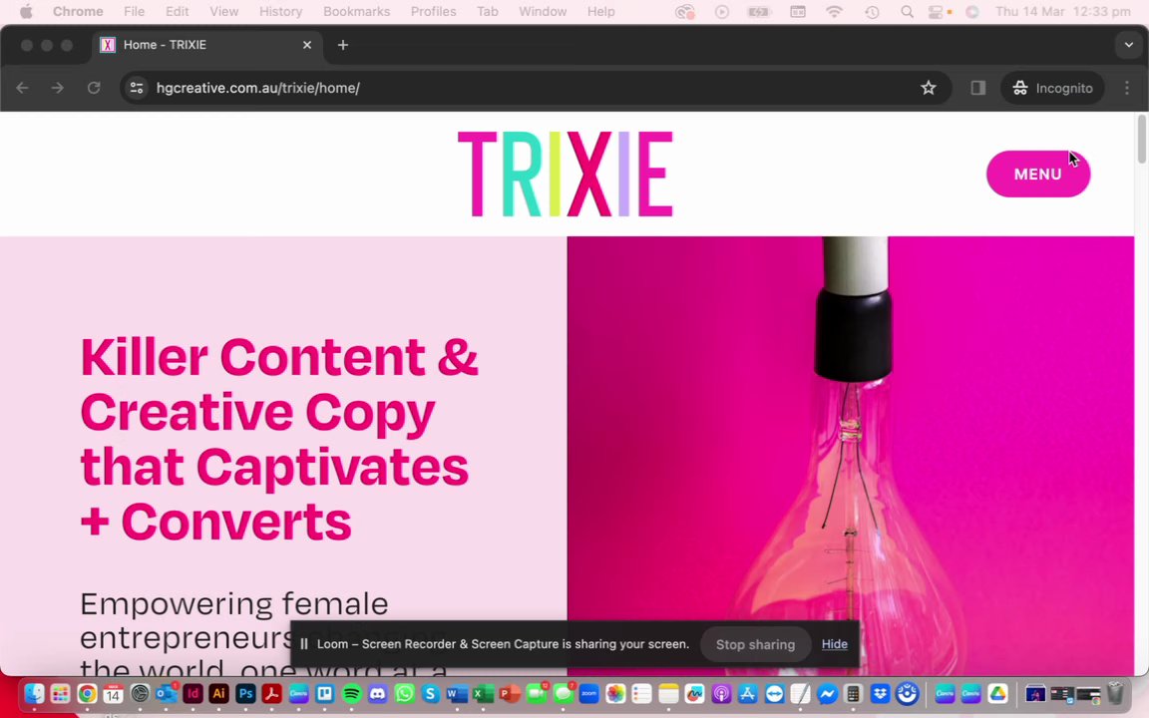Image resolution: width=1149 pixels, height=718 pixels.
Task: Open Microsoft Excel from the dock
Action: 483,693
